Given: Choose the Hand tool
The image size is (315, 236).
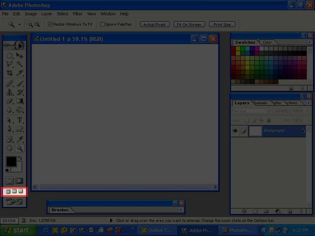Looking at the screenshot, I should 10,148.
